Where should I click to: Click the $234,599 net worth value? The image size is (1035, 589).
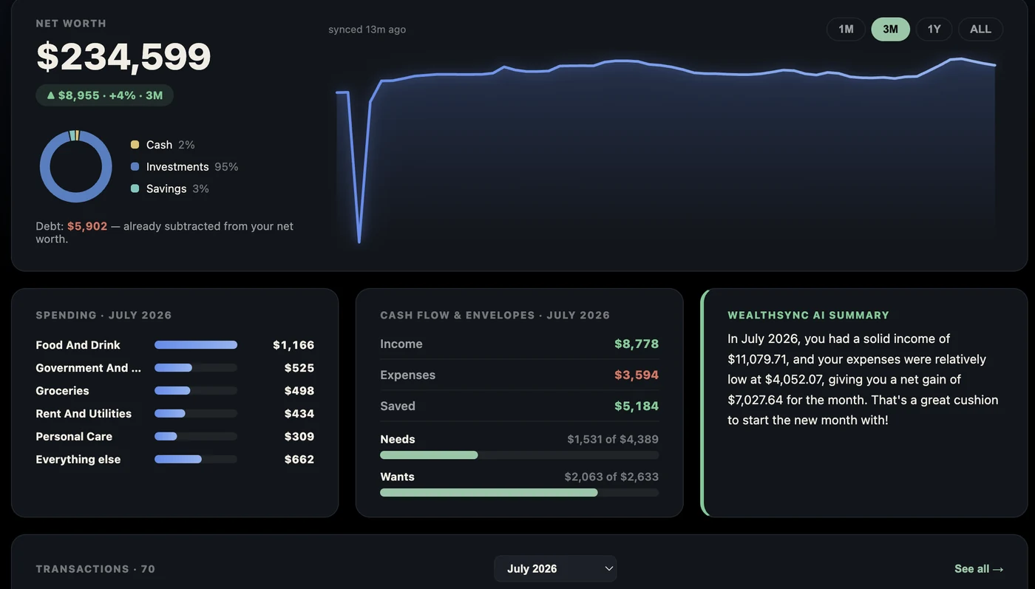[x=123, y=57]
